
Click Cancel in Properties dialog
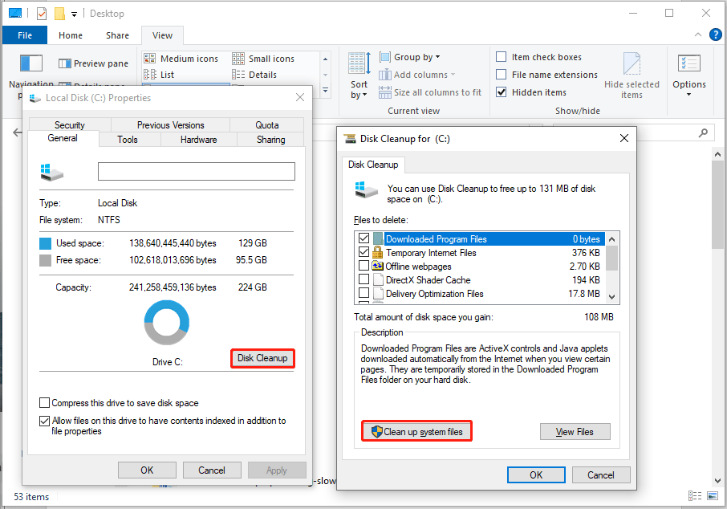coord(212,470)
